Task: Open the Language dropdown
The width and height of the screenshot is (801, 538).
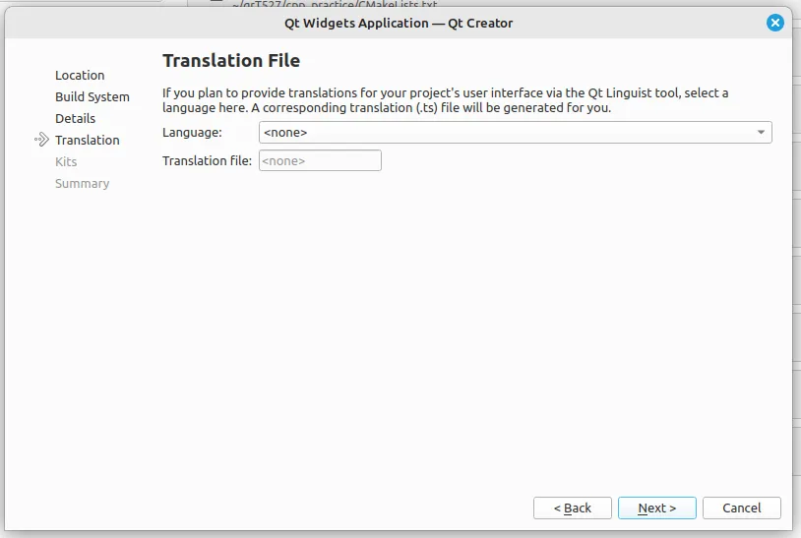Action: (x=515, y=132)
